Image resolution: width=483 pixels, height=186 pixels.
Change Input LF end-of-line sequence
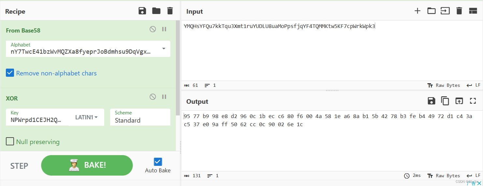tap(474, 85)
